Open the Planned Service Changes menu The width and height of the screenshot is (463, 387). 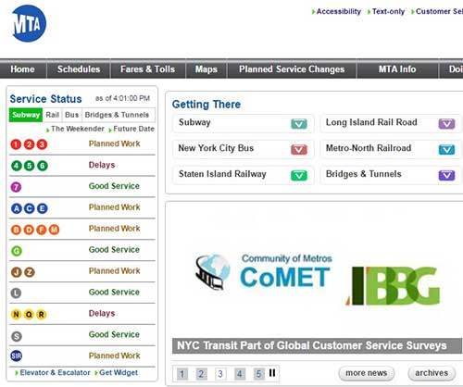[292, 69]
